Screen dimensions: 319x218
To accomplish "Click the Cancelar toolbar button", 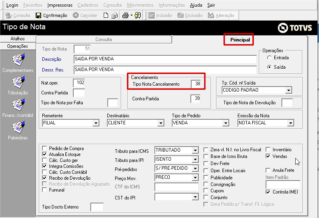I will [85, 15].
